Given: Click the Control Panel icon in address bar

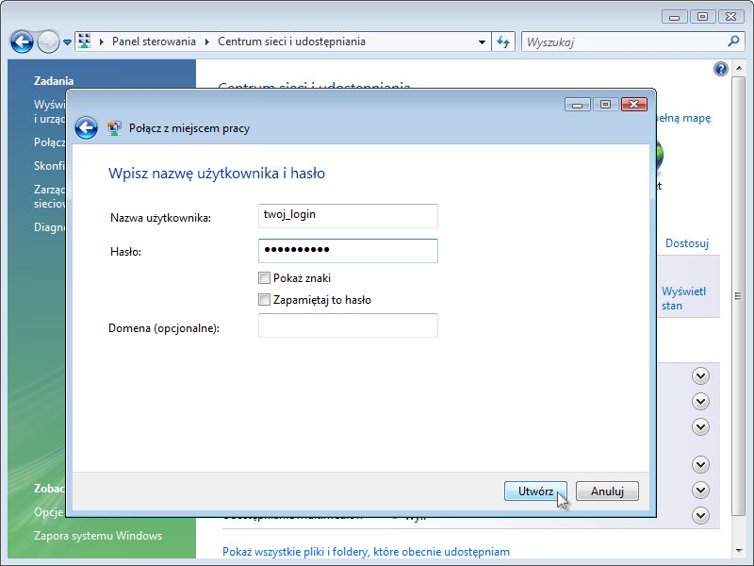Looking at the screenshot, I should click(84, 42).
